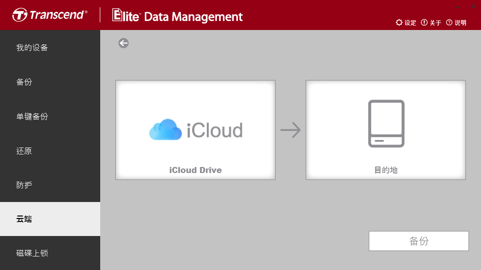Select the 云端 sidebar tab

[50, 219]
